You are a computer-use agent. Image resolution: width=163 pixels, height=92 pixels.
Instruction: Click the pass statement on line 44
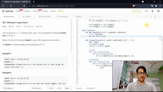click(x=102, y=67)
